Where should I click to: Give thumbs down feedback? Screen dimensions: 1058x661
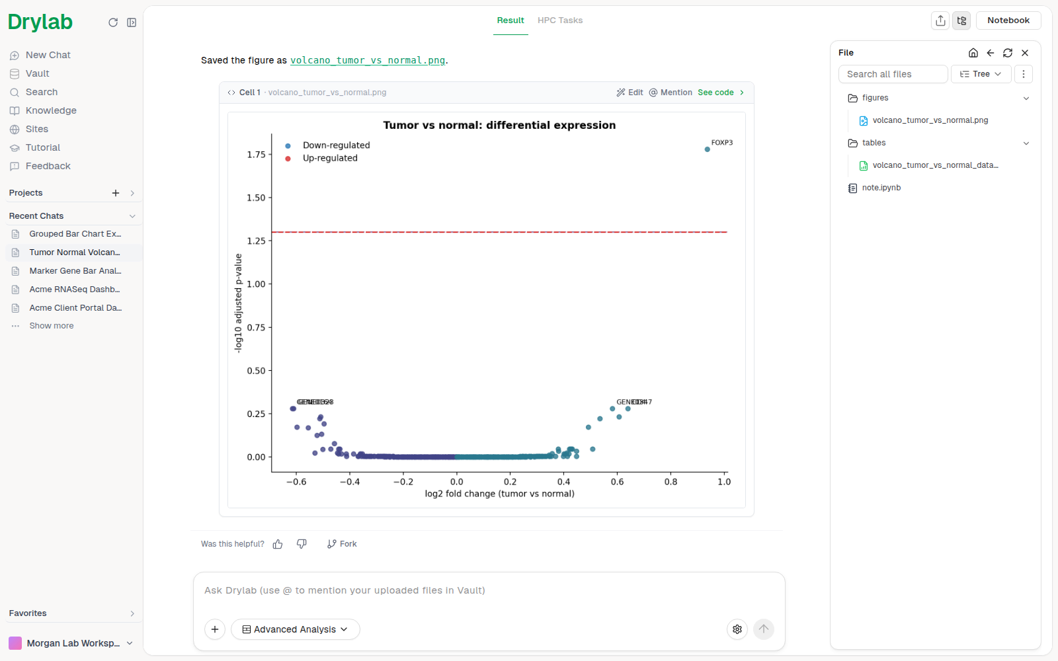[x=302, y=544]
